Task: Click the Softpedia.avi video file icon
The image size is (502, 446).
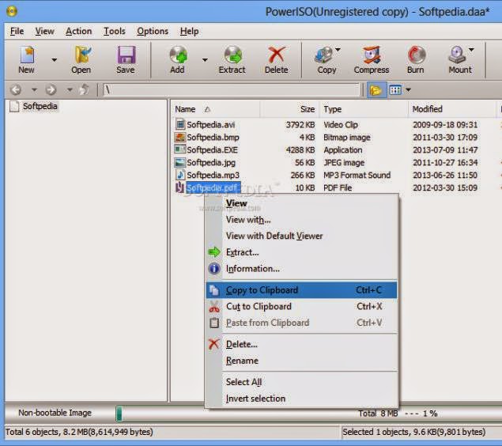Action: (180, 124)
